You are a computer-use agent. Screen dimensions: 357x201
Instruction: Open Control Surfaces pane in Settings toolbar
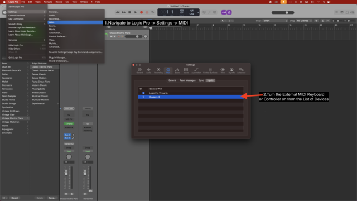tap(210, 70)
